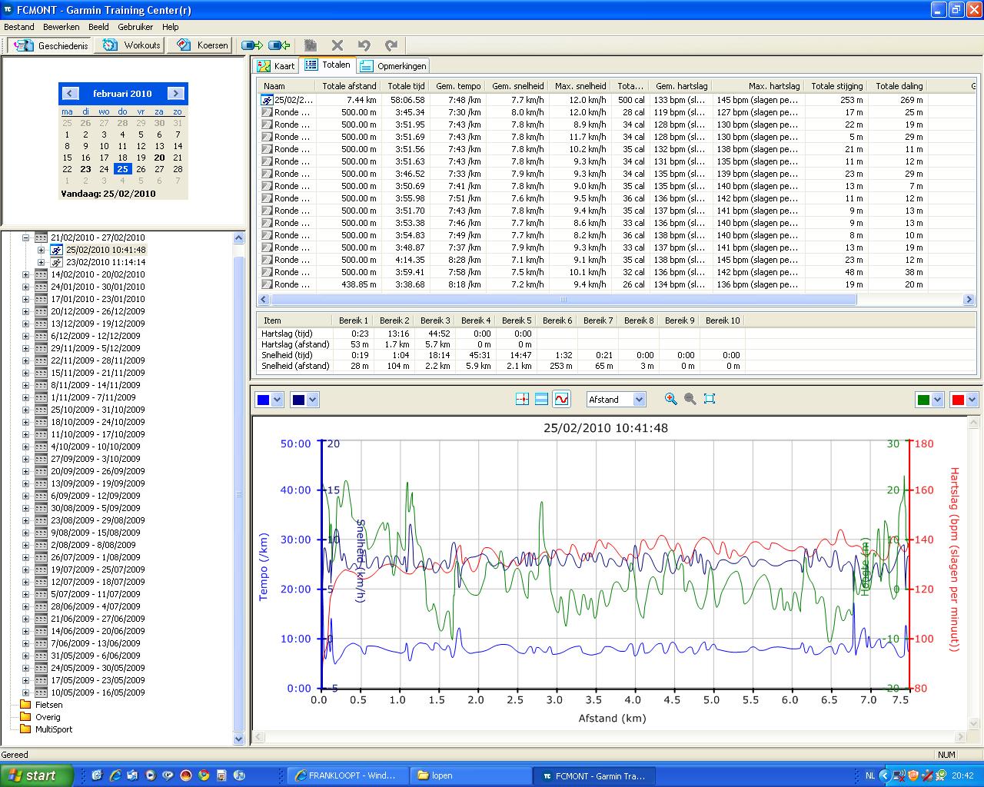Click the blue system tray expand arrow

[x=885, y=775]
